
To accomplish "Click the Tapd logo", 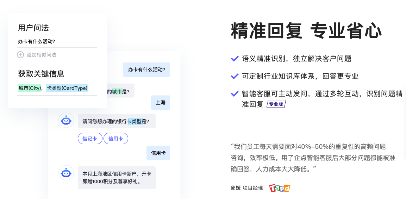I will (x=280, y=188).
